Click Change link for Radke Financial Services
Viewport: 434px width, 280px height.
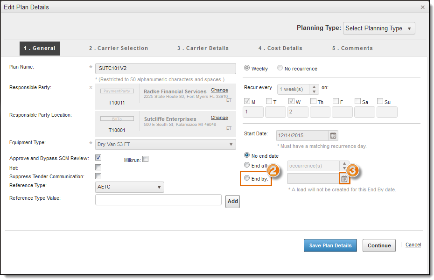(219, 90)
